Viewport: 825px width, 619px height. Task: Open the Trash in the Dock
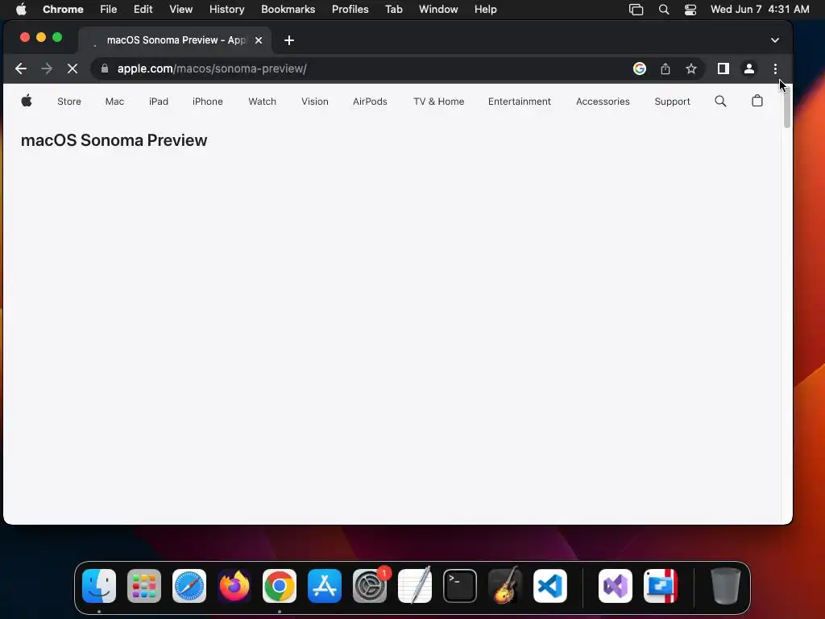tap(726, 586)
